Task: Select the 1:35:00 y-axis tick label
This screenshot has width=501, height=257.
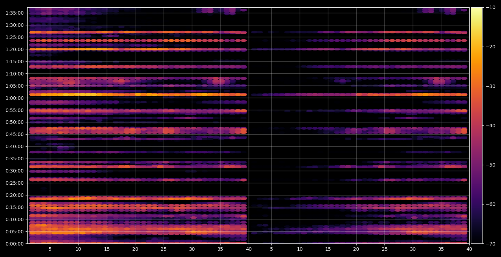Action: tap(15, 13)
